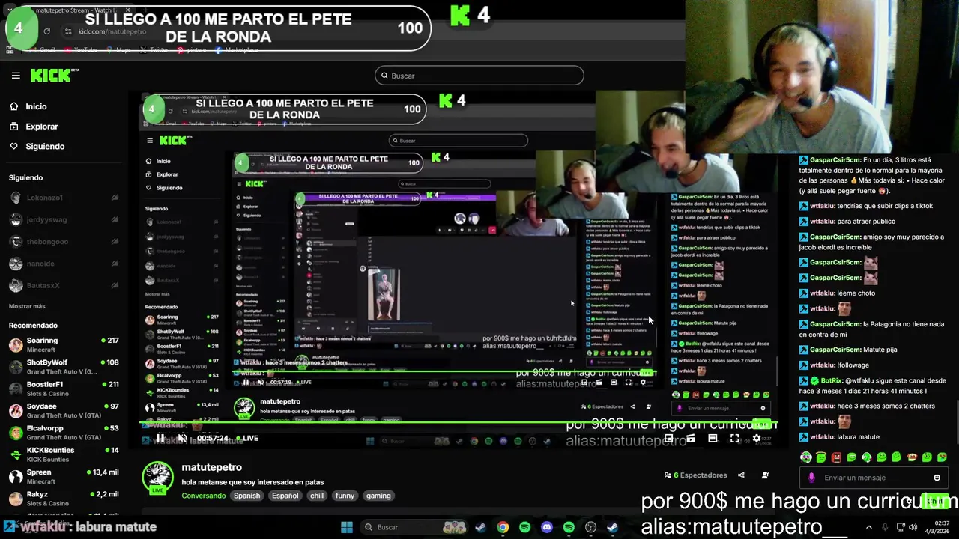Open recommended channel Spreen

coord(64,477)
